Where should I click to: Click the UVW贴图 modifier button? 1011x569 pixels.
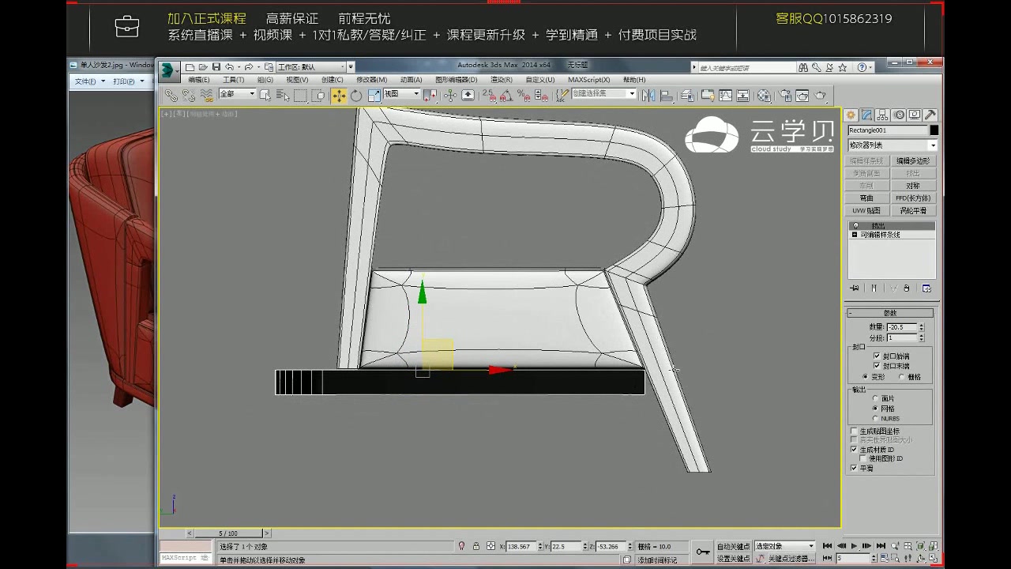click(x=866, y=210)
